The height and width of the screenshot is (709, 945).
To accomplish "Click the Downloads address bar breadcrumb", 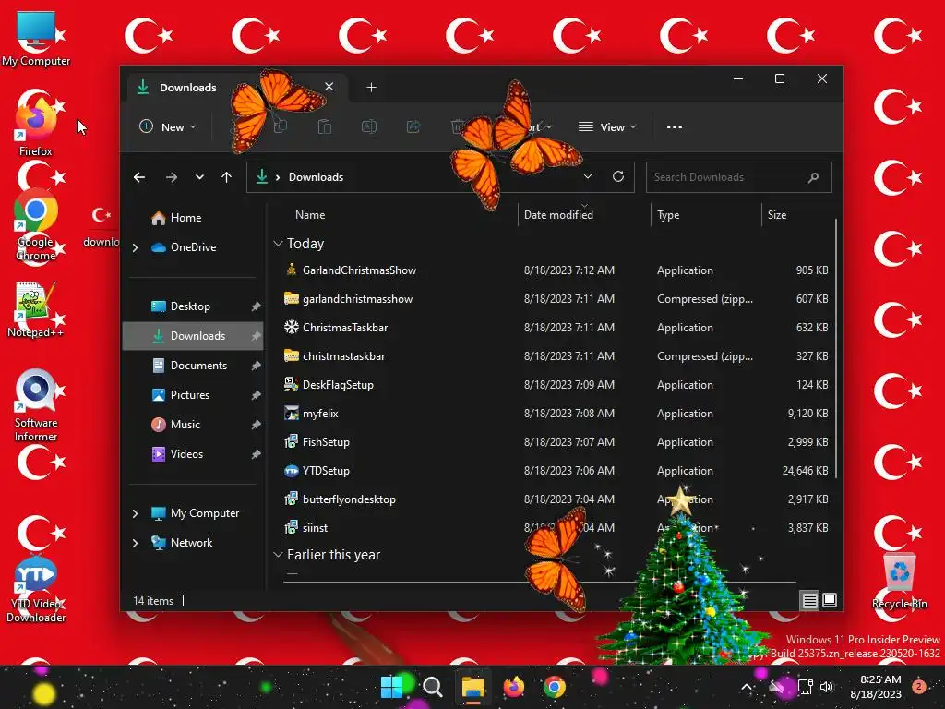I will pos(316,177).
